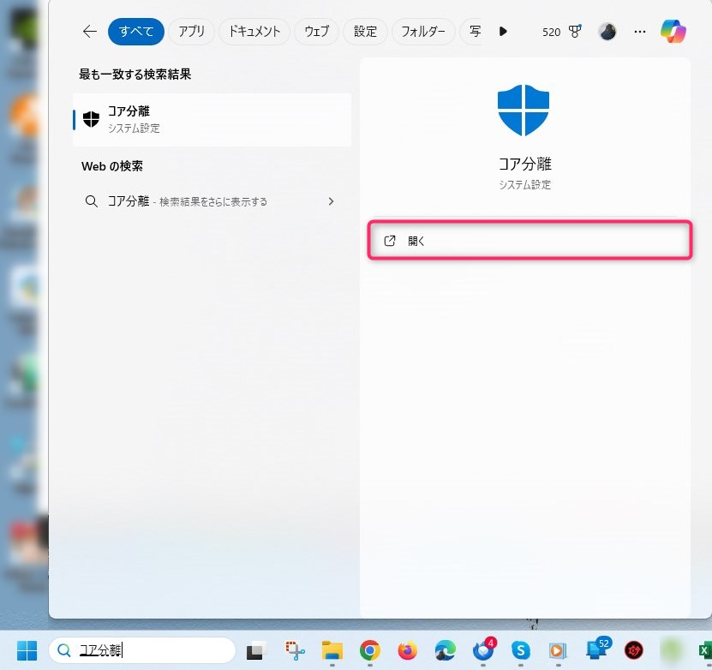The width and height of the screenshot is (712, 670).
Task: Click the user profile avatar
Action: [607, 32]
